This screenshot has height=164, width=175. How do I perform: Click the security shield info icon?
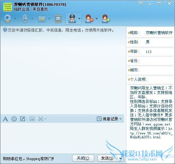tap(5, 30)
